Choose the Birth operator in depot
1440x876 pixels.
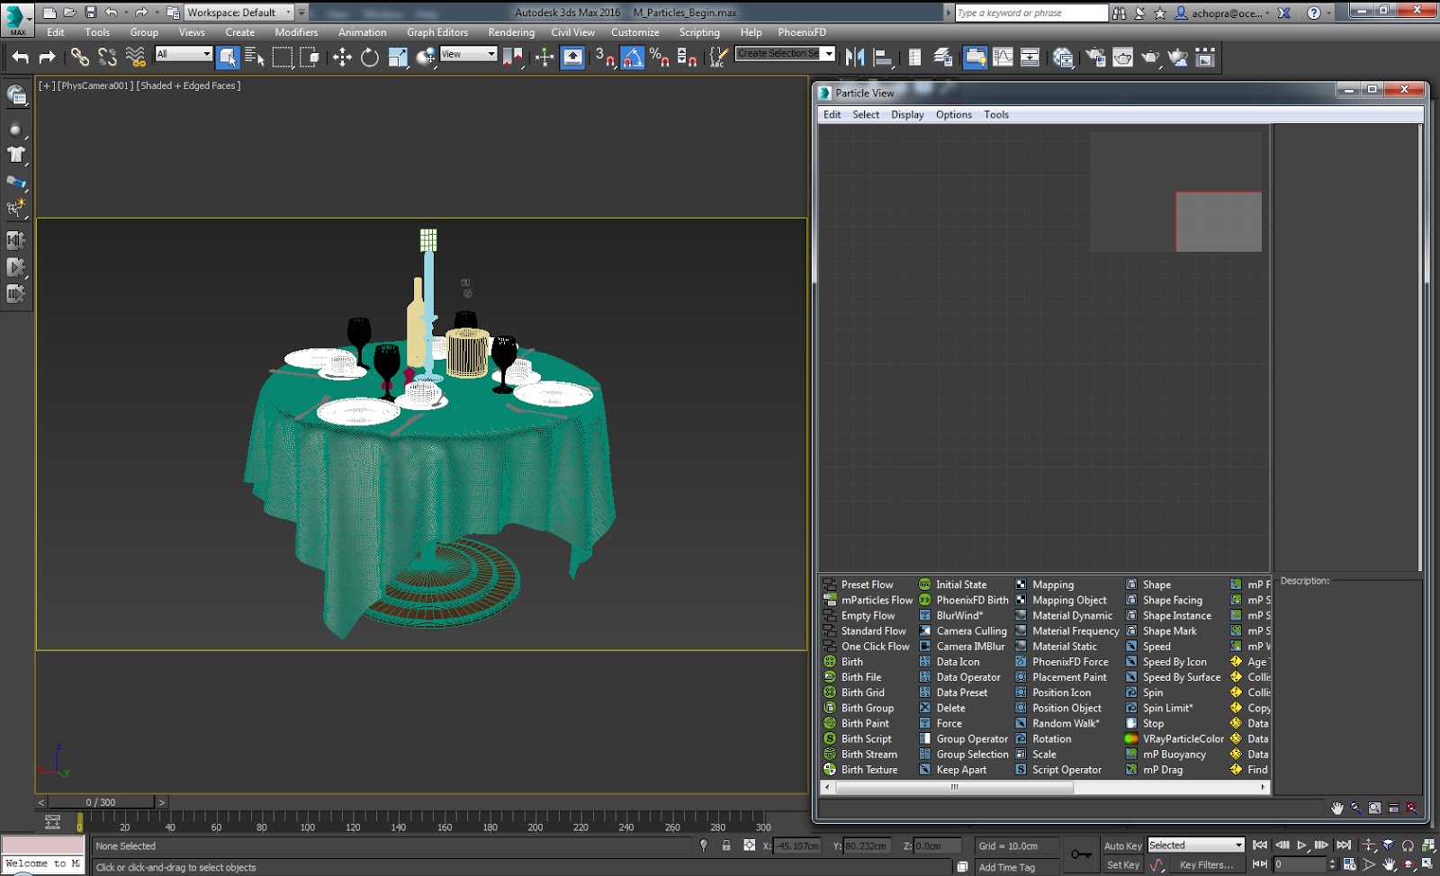851,662
